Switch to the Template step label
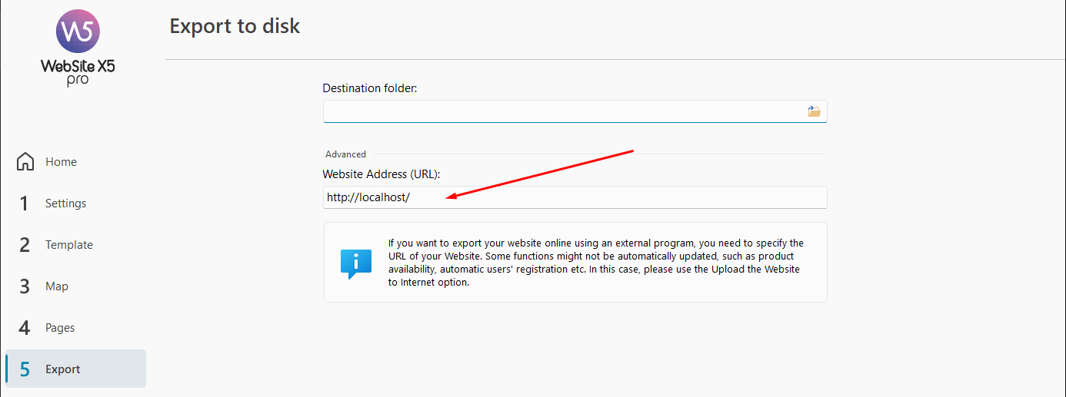Viewport: 1066px width, 397px height. [69, 245]
